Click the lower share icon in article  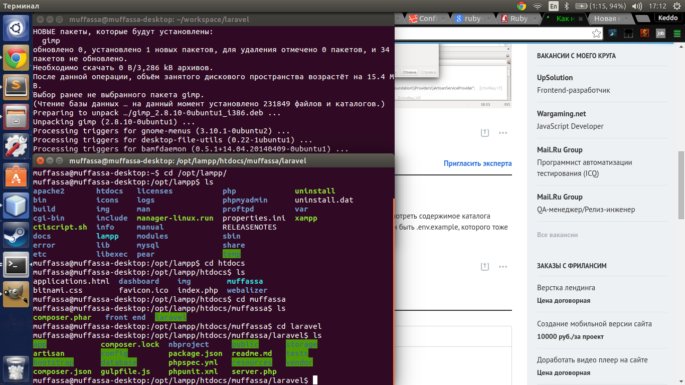[484, 267]
